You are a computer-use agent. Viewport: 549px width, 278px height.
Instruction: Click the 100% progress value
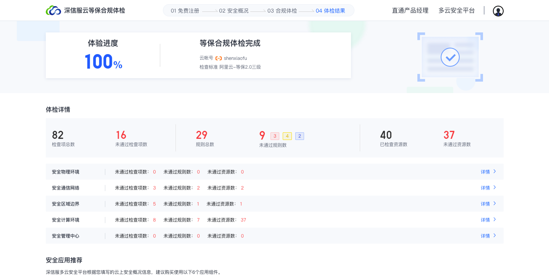click(x=103, y=62)
